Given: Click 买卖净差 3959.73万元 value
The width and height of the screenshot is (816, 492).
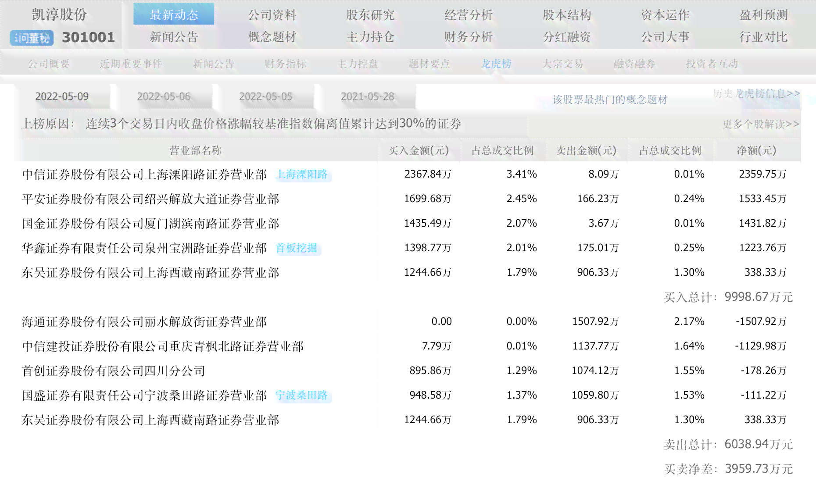Looking at the screenshot, I should point(729,469).
